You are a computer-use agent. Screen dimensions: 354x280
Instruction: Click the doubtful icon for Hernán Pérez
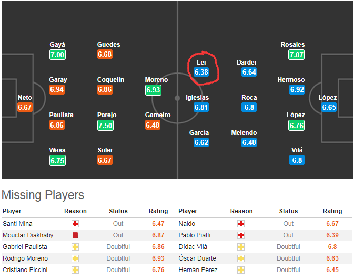click(241, 270)
